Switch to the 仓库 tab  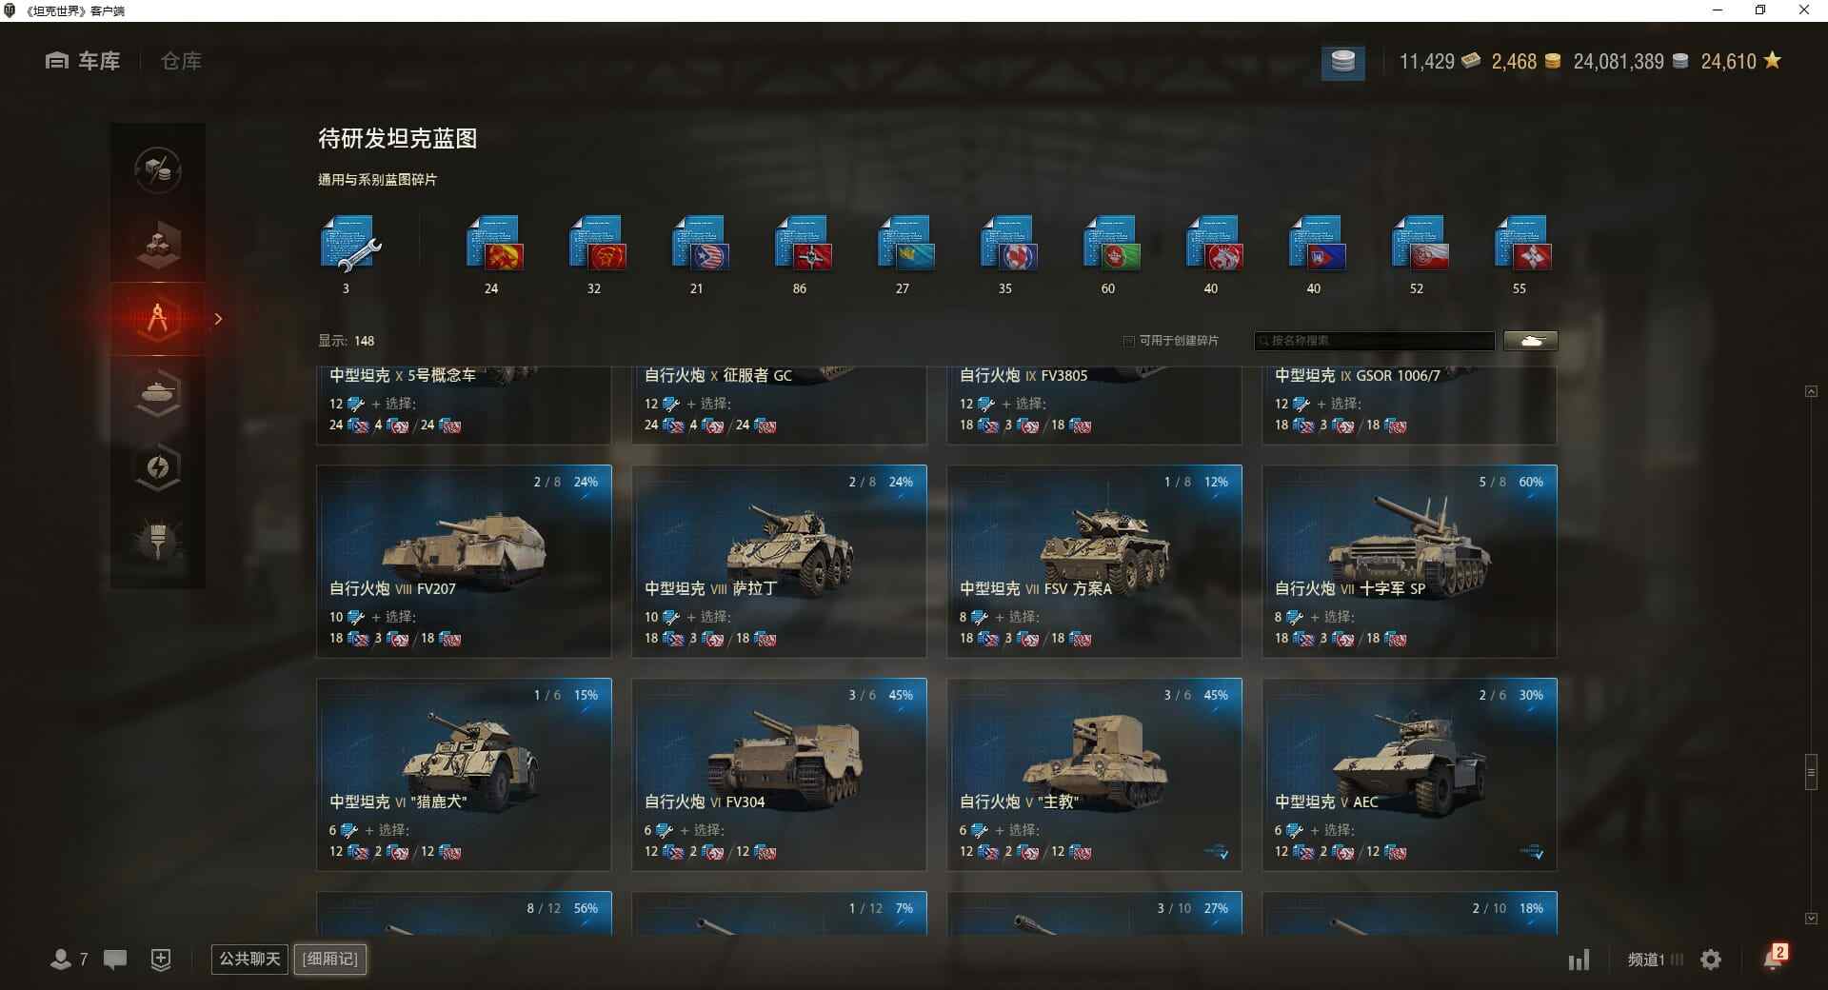[181, 61]
